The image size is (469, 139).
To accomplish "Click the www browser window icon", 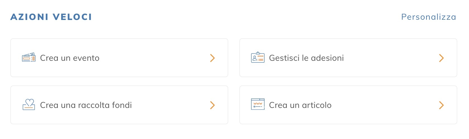I will (258, 105).
